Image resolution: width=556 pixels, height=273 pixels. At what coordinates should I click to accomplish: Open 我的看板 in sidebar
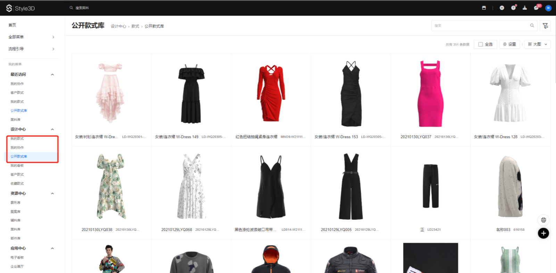coord(17,165)
